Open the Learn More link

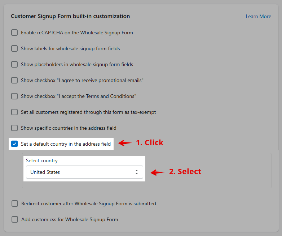pos(259,16)
